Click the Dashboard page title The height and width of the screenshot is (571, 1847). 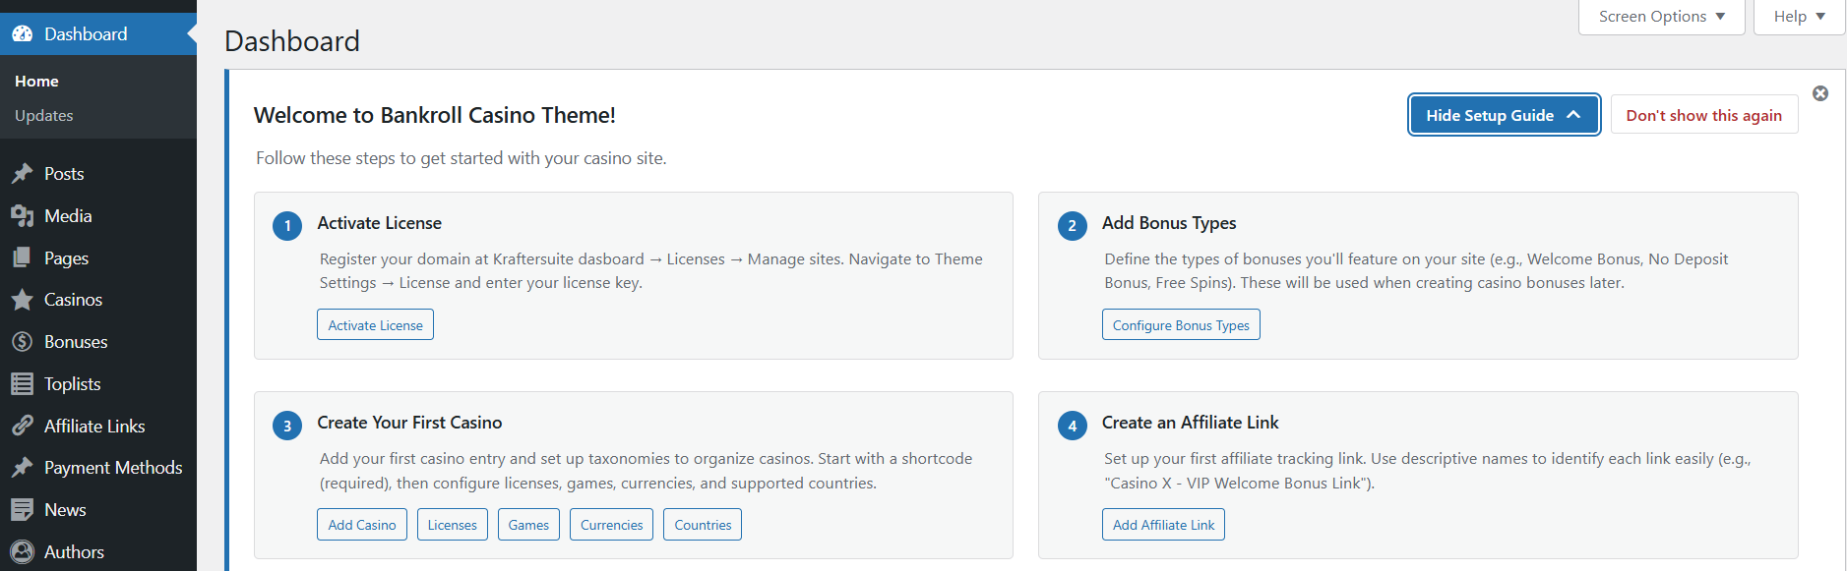point(292,41)
